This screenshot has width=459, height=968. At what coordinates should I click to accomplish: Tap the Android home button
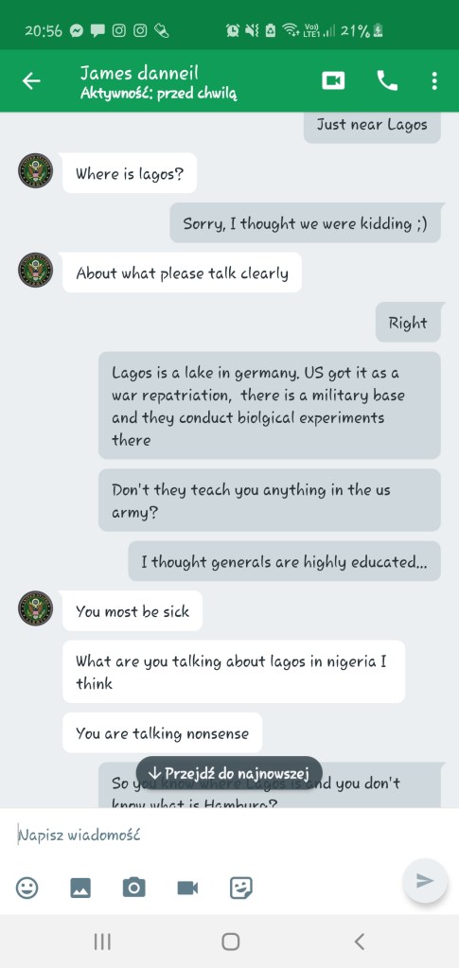click(x=230, y=942)
